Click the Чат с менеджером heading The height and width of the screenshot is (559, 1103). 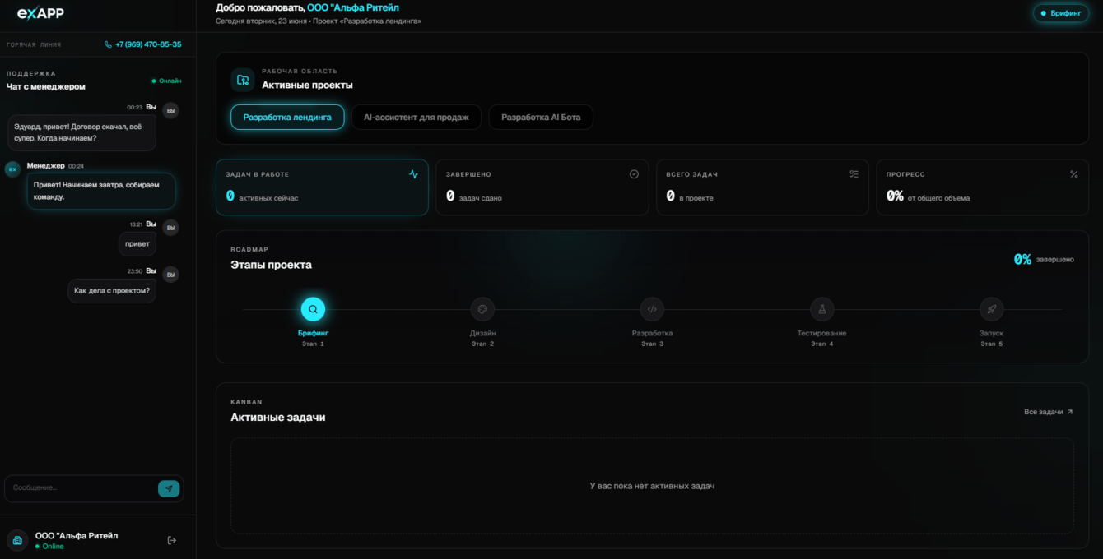point(46,86)
